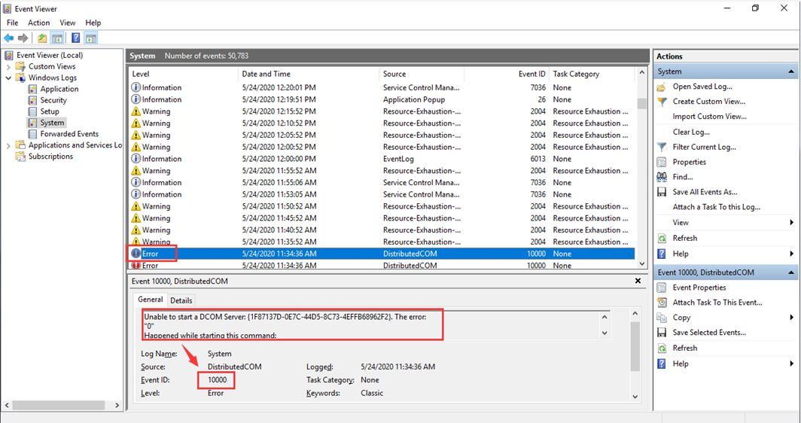Click the Create Custom View funnel icon
Viewport: 801px width, 423px height.
click(662, 102)
